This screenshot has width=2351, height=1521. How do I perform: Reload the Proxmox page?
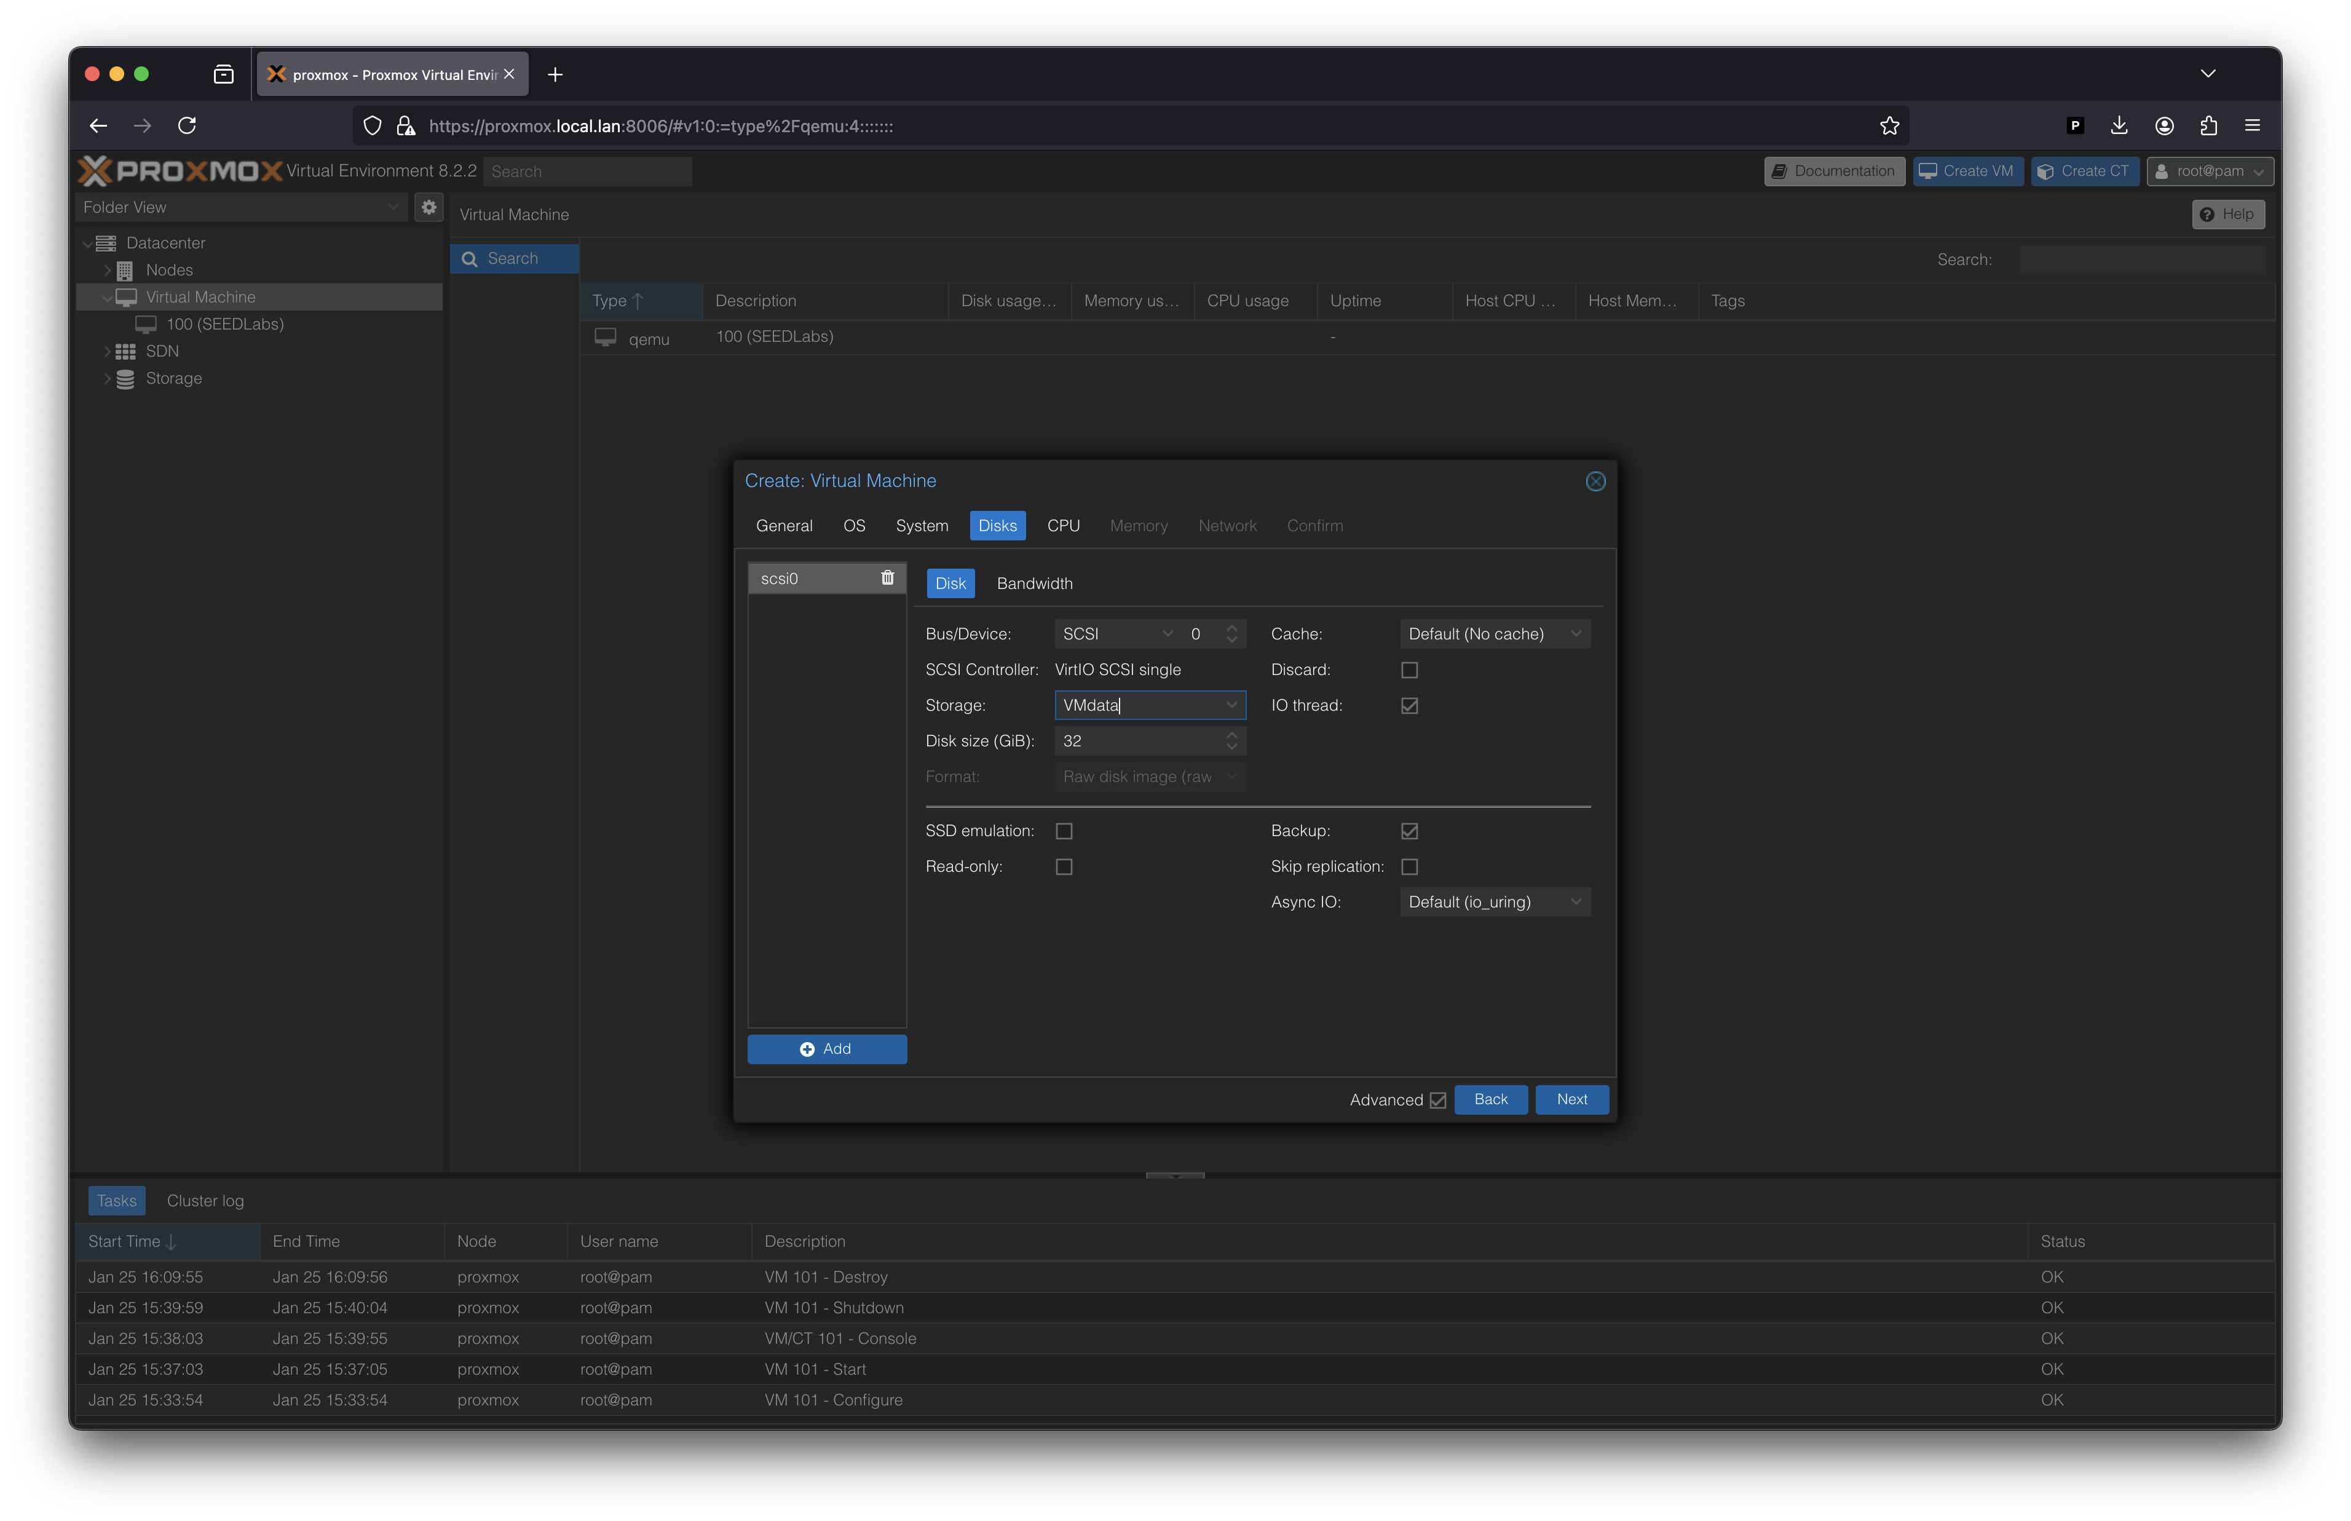(x=187, y=125)
